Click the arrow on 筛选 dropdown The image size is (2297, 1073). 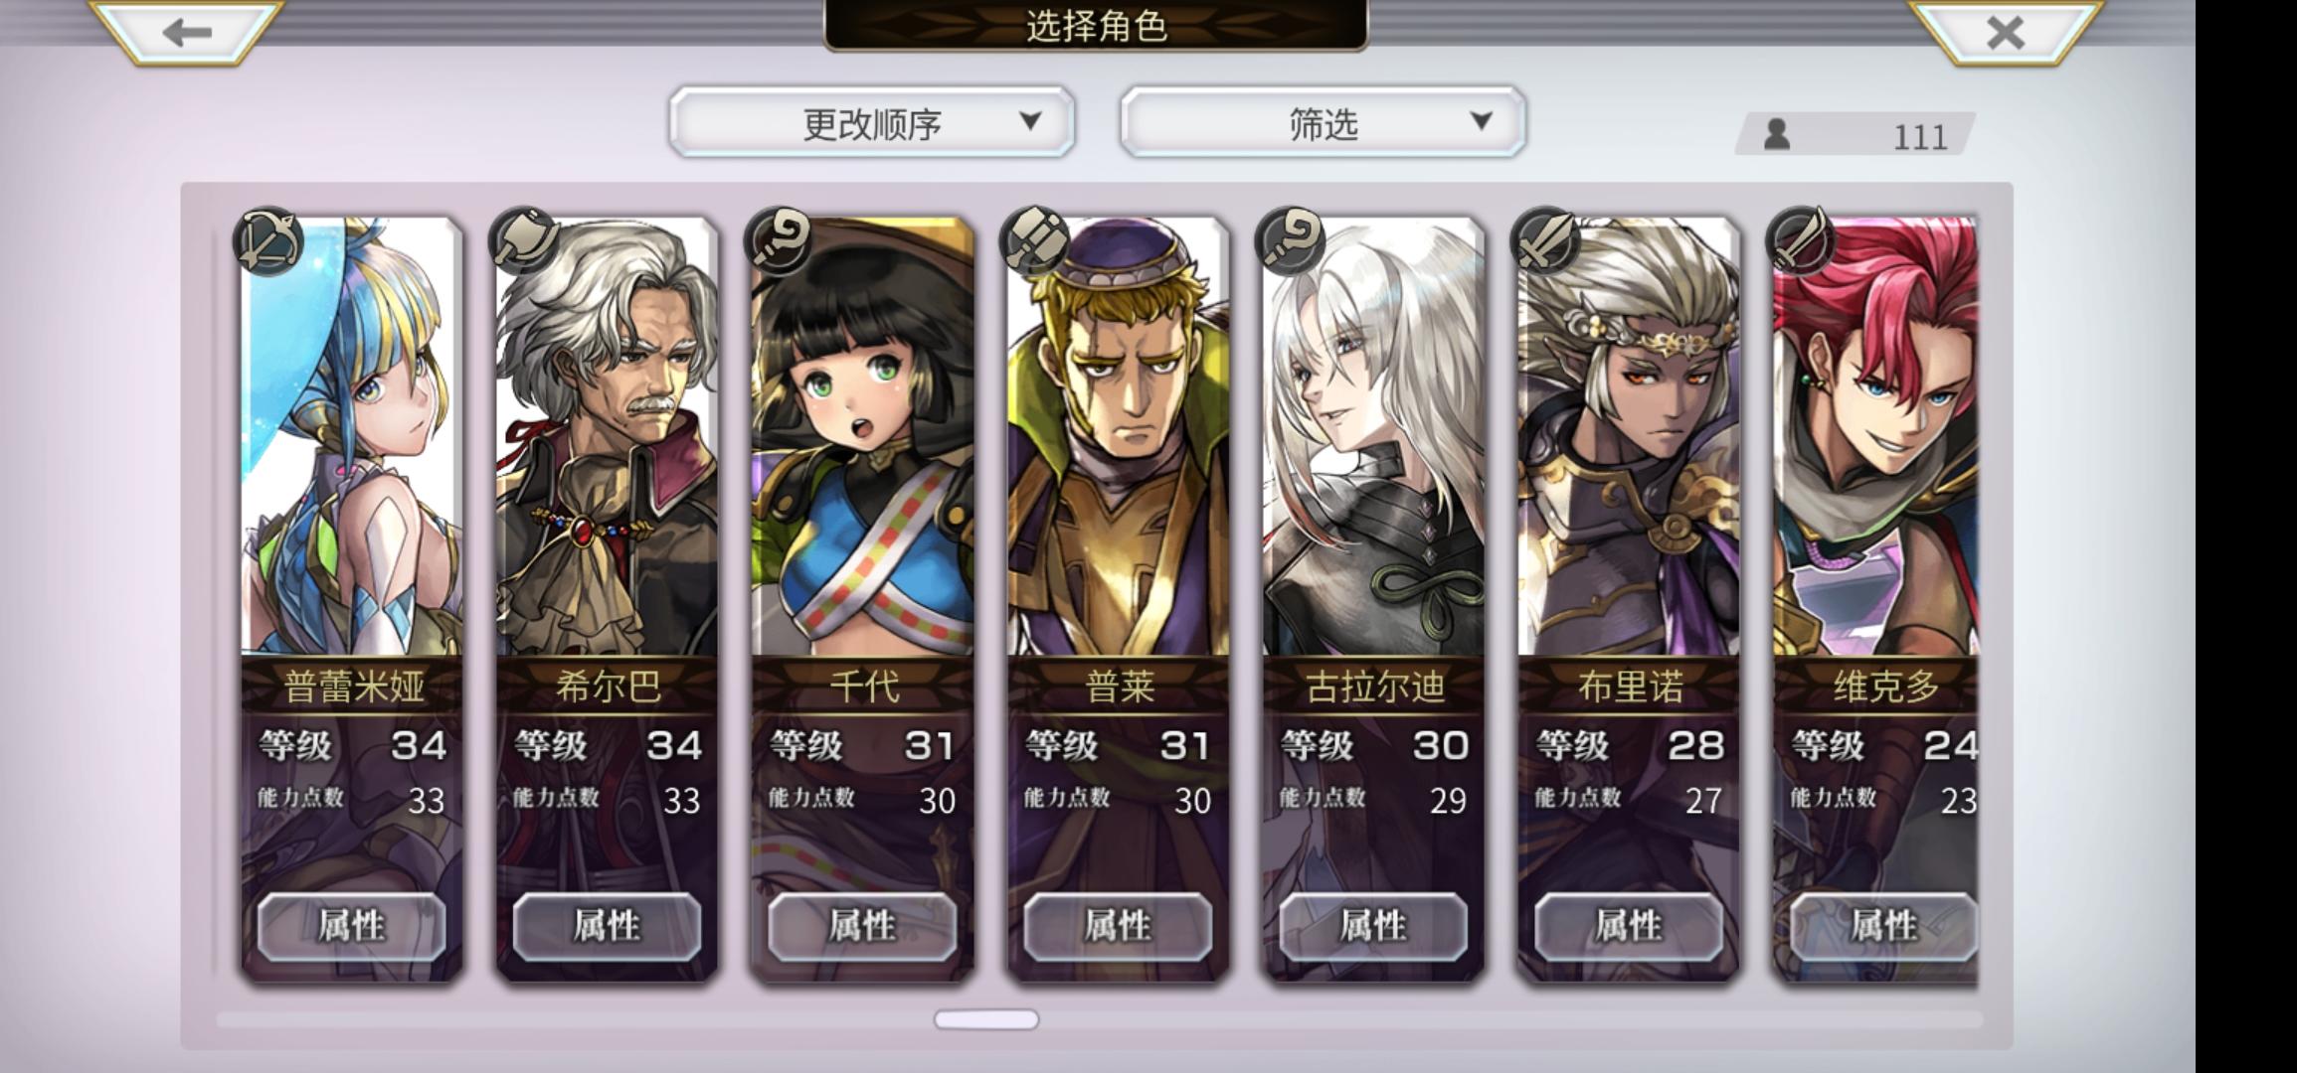1481,120
